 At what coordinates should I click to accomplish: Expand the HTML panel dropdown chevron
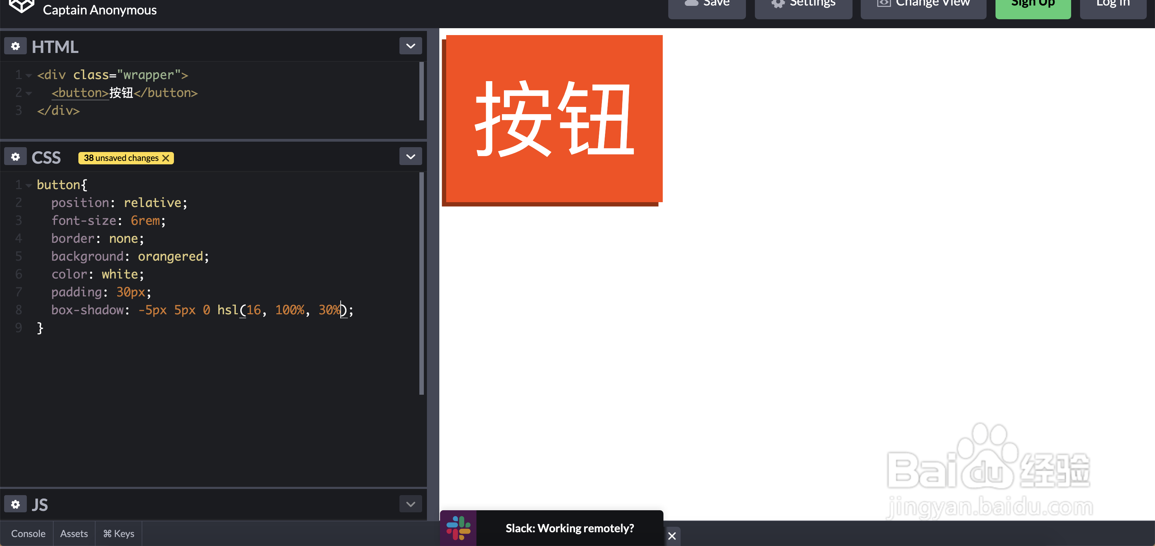pyautogui.click(x=410, y=46)
